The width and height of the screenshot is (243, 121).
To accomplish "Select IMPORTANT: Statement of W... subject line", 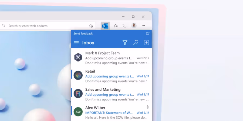I will [x=109, y=113].
